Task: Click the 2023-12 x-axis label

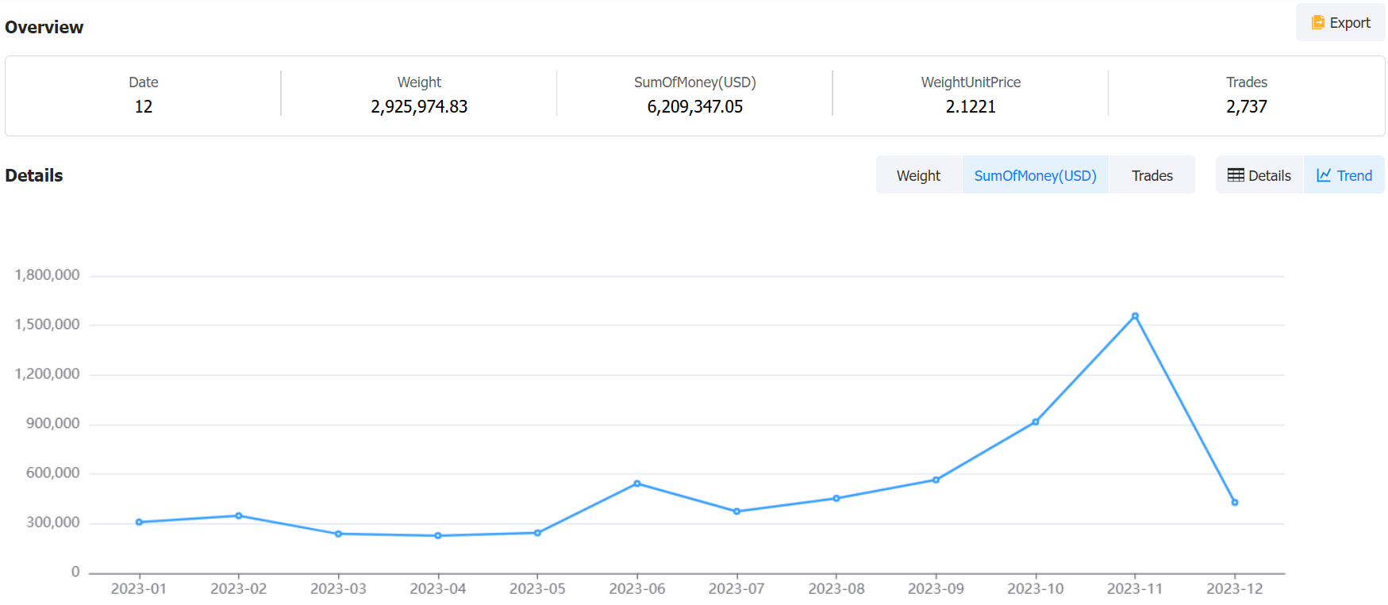Action: [1235, 588]
